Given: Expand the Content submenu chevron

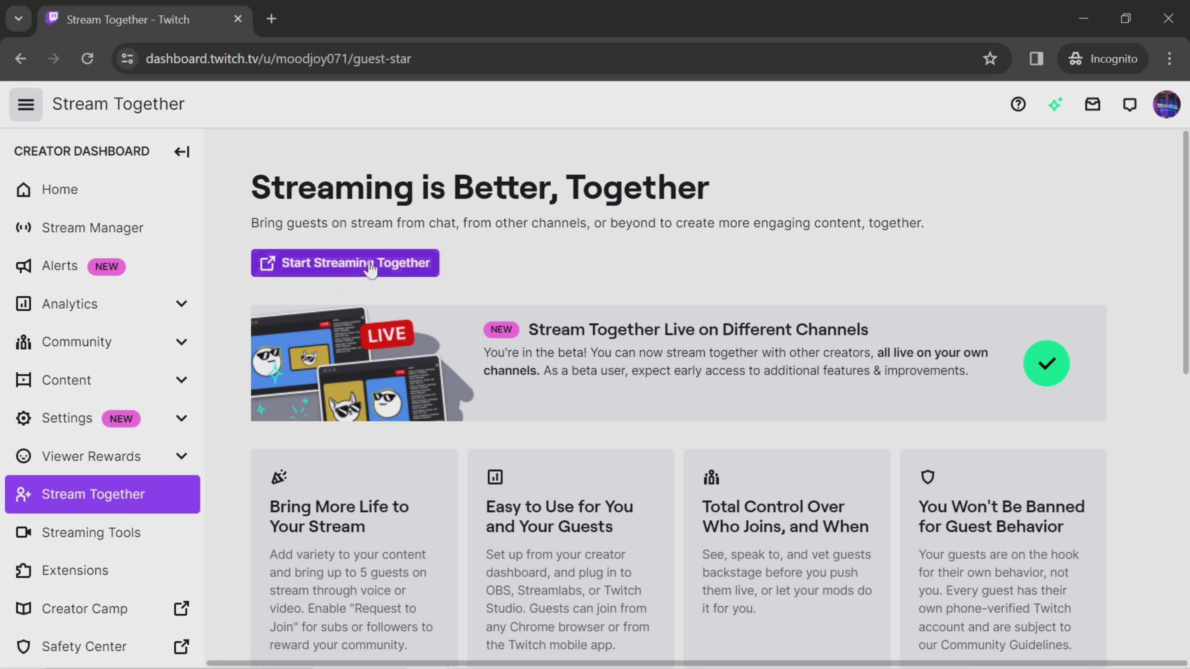Looking at the screenshot, I should point(182,380).
